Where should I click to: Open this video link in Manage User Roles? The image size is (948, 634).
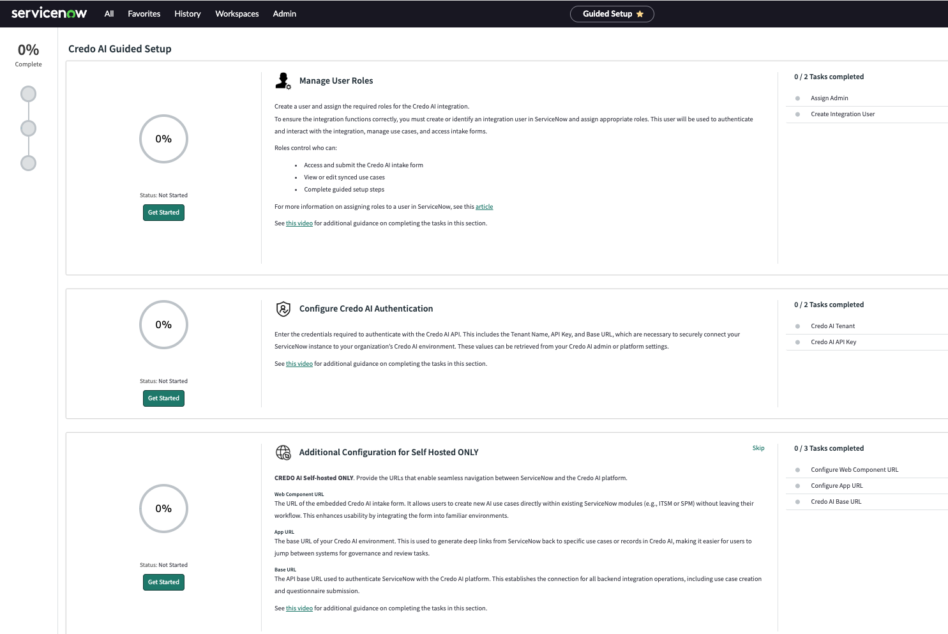click(x=299, y=223)
